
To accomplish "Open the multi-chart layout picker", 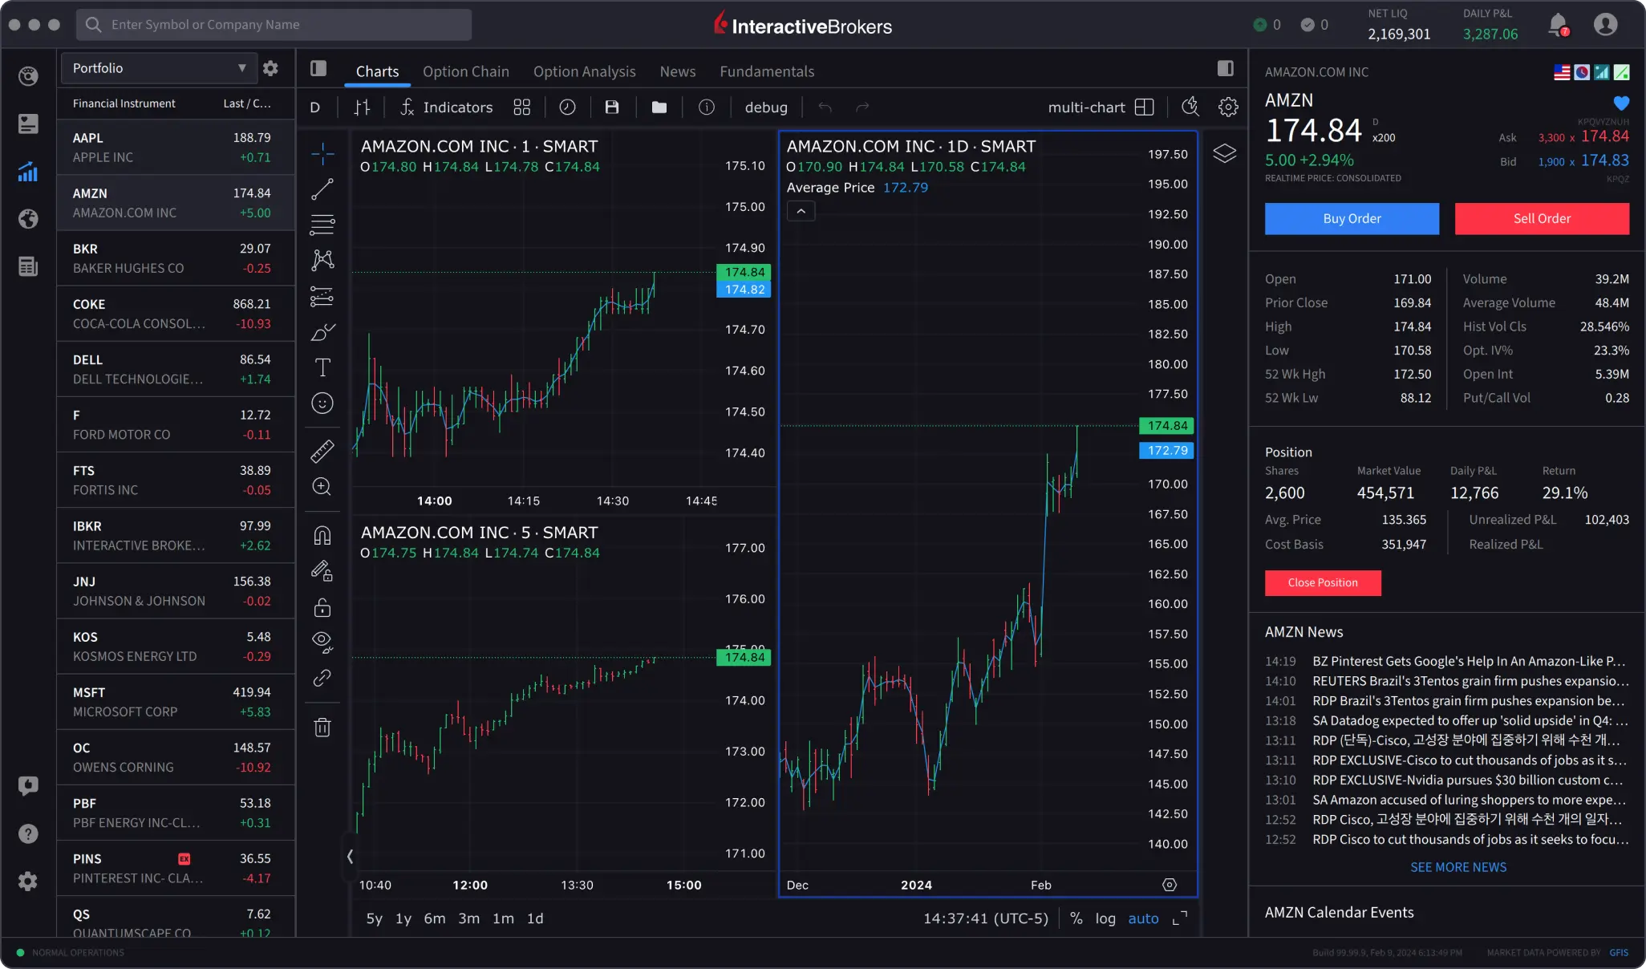I will (x=1145, y=107).
